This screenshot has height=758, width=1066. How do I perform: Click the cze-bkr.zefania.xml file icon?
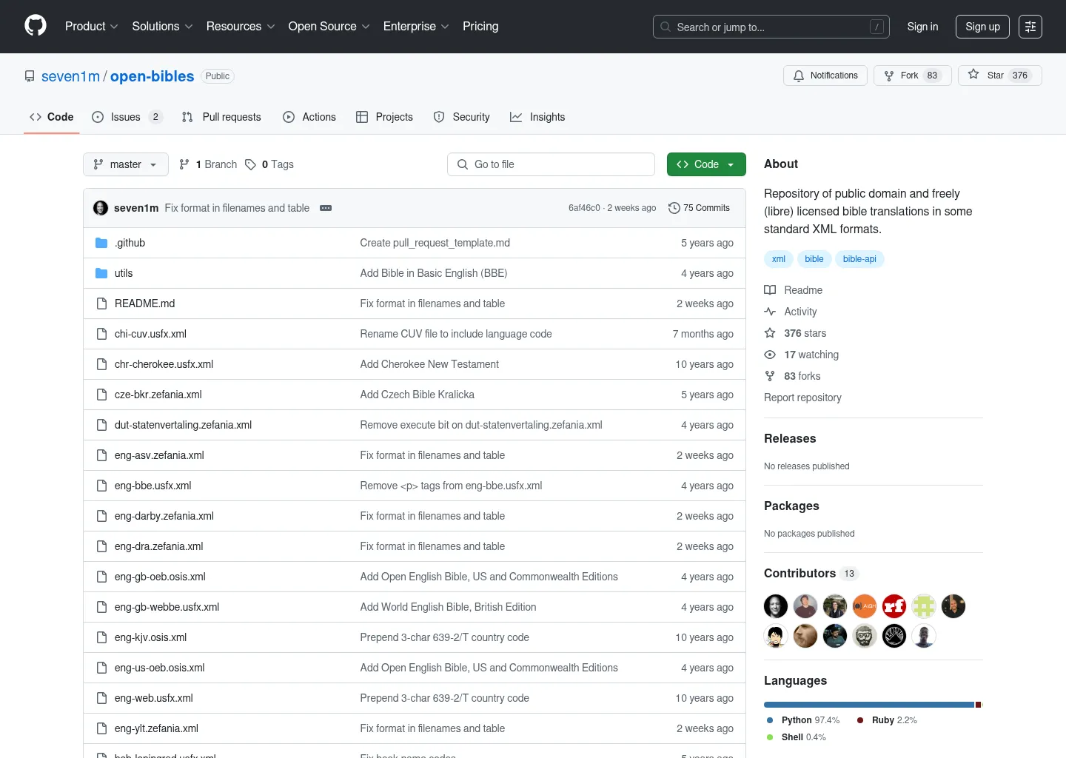[101, 395]
